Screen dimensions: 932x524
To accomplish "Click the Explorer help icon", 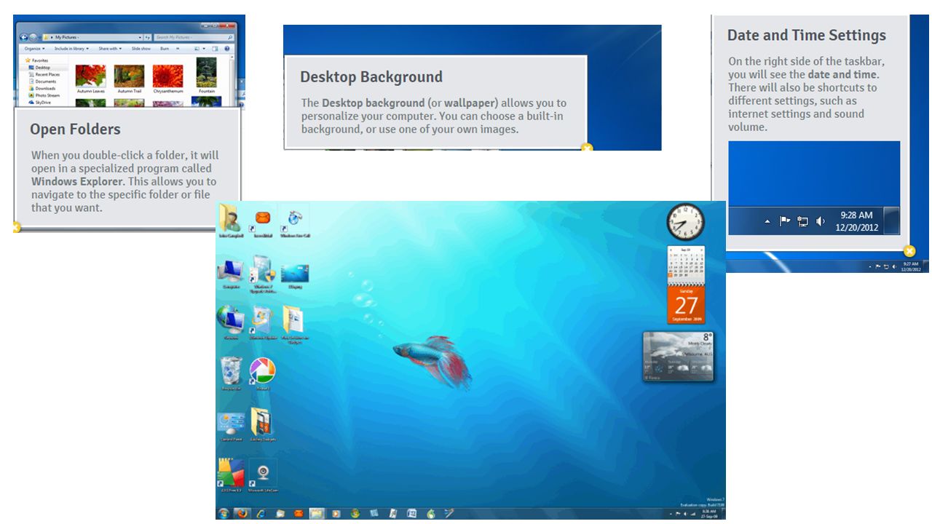I will [x=227, y=49].
